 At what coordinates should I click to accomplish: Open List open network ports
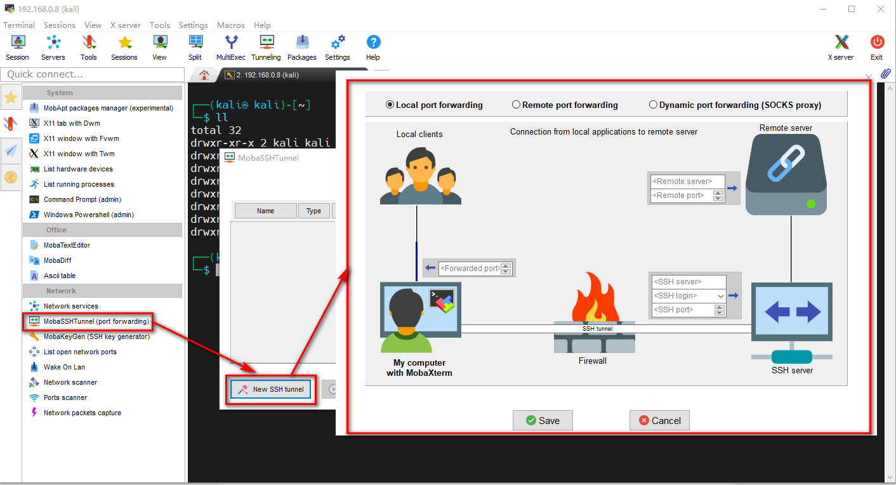tap(74, 352)
